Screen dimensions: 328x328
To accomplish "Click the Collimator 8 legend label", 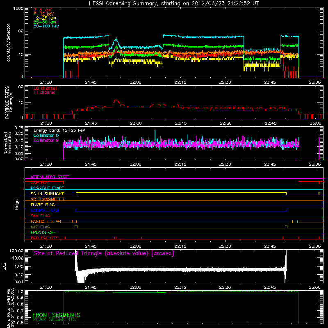I will (x=46, y=135).
